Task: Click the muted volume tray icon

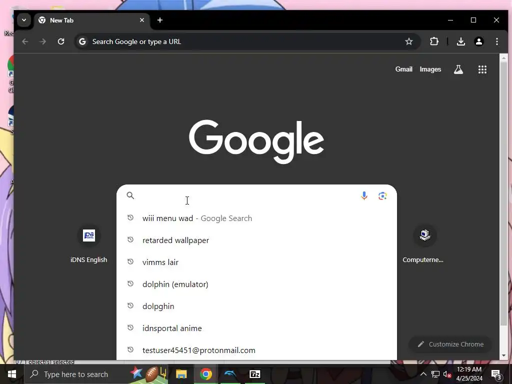Action: (x=447, y=374)
